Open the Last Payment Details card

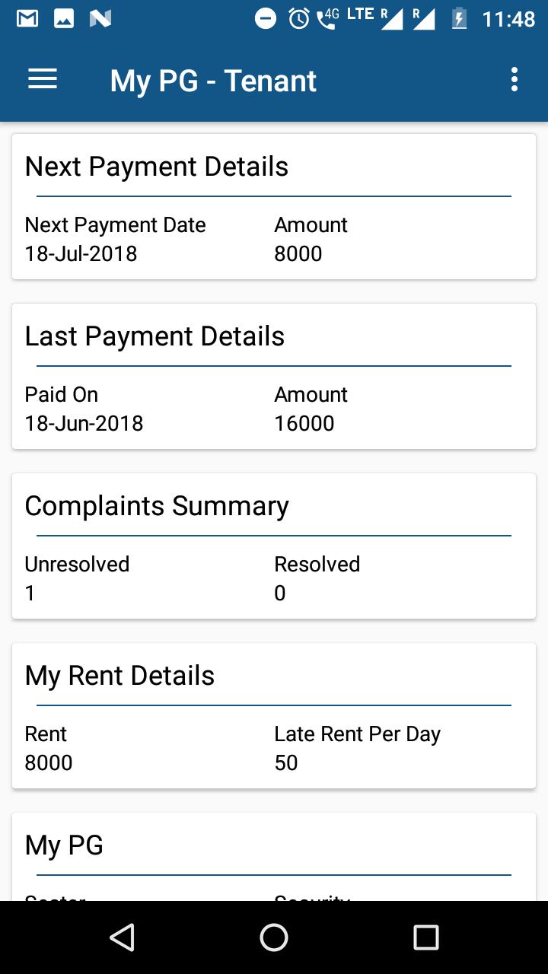(274, 377)
